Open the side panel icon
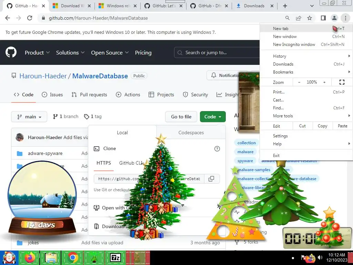The width and height of the screenshot is (353, 265). click(323, 18)
